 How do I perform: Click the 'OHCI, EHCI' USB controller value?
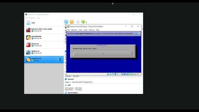click(79, 88)
